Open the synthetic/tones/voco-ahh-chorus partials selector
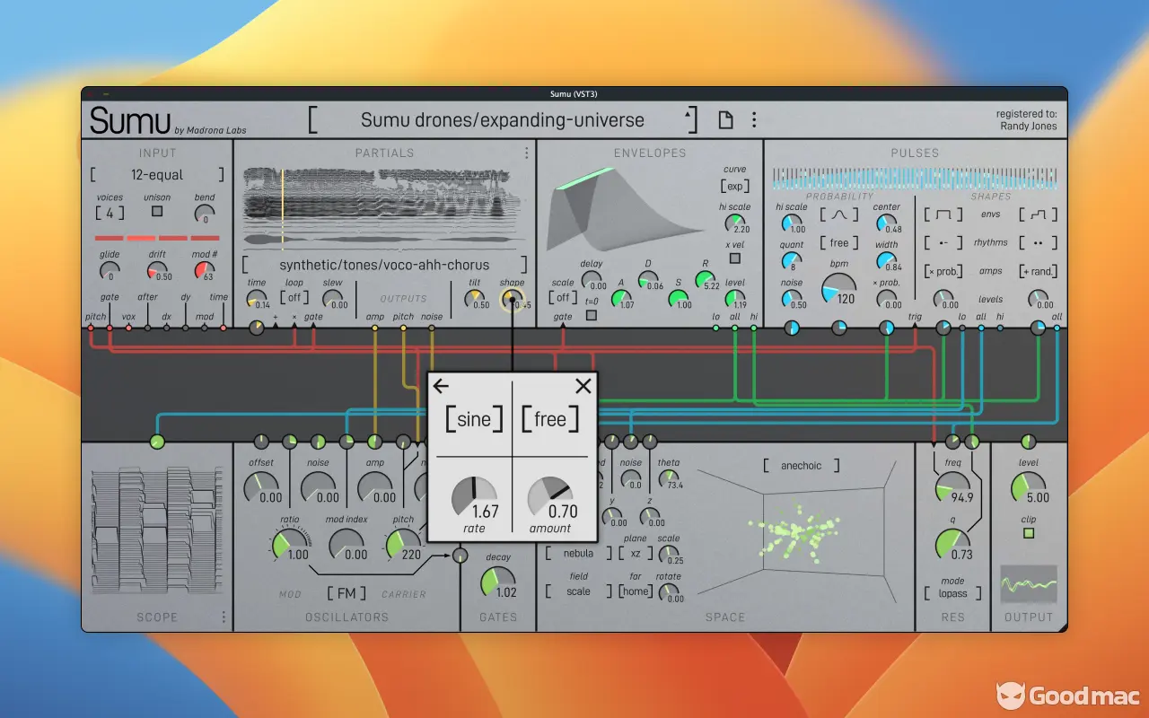Image resolution: width=1149 pixels, height=718 pixels. click(384, 265)
